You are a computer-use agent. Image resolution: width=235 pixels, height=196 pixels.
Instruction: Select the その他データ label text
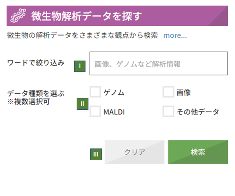[x=198, y=112]
